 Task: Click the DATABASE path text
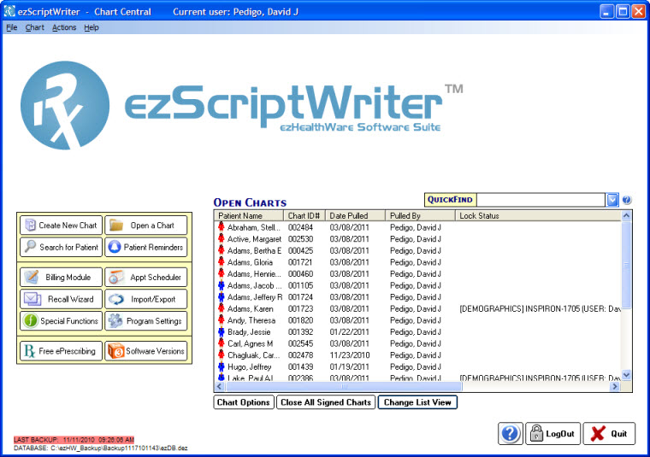coord(101,448)
